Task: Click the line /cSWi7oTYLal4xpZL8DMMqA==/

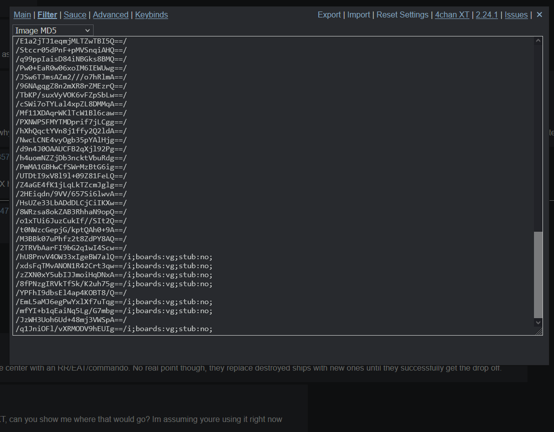Action: (x=71, y=104)
